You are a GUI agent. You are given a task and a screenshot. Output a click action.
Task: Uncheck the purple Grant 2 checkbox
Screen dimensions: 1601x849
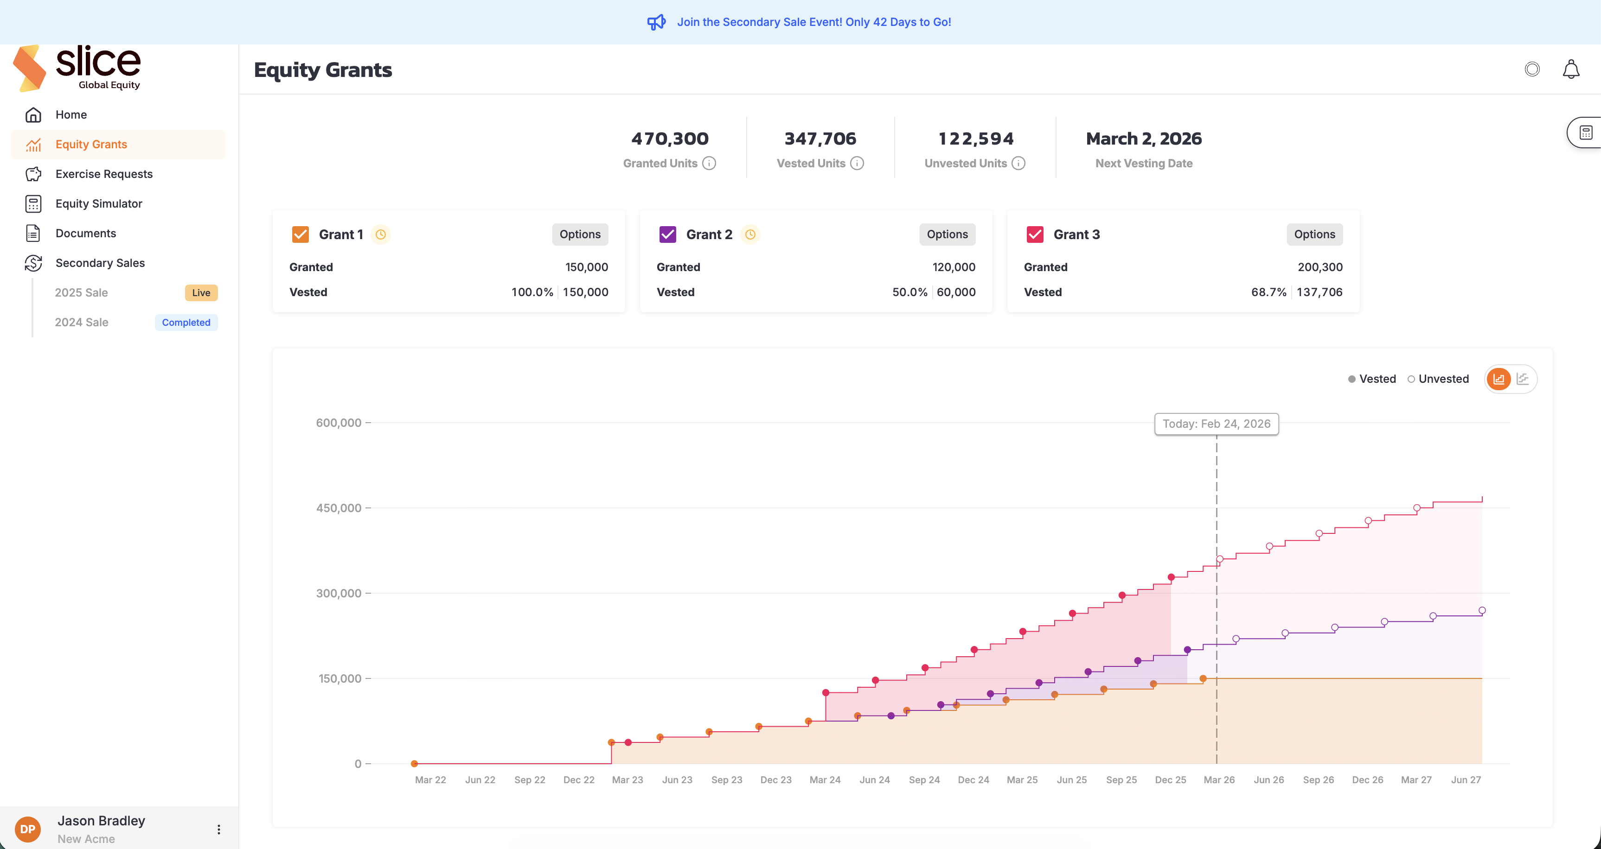point(667,234)
